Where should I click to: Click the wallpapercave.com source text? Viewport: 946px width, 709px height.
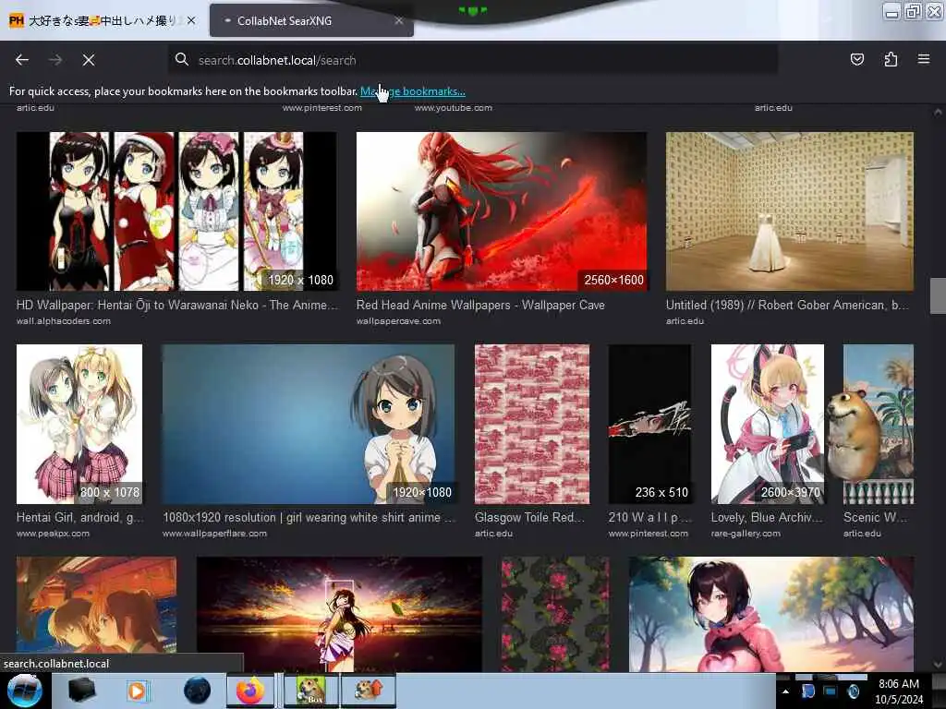coord(398,320)
